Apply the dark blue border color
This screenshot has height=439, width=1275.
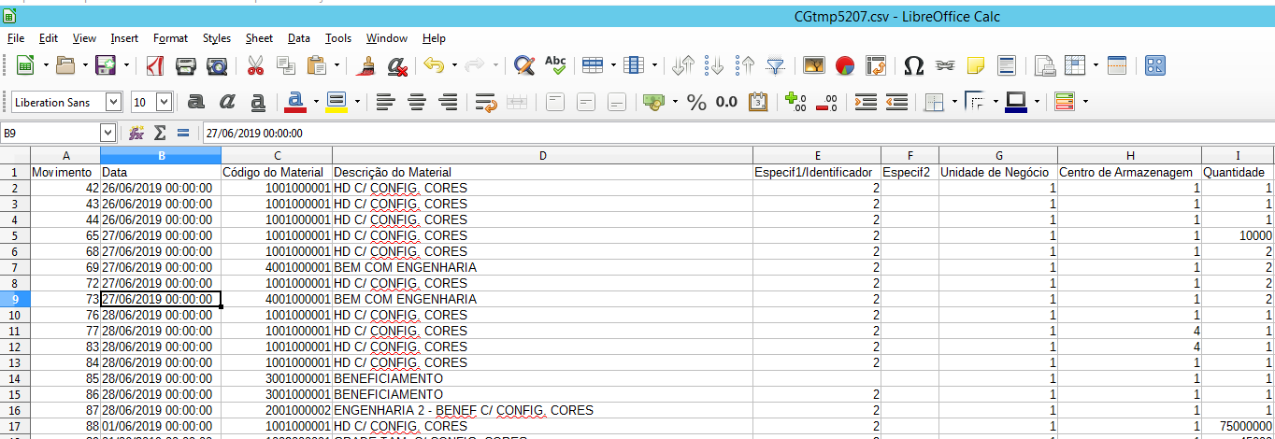point(1016,102)
